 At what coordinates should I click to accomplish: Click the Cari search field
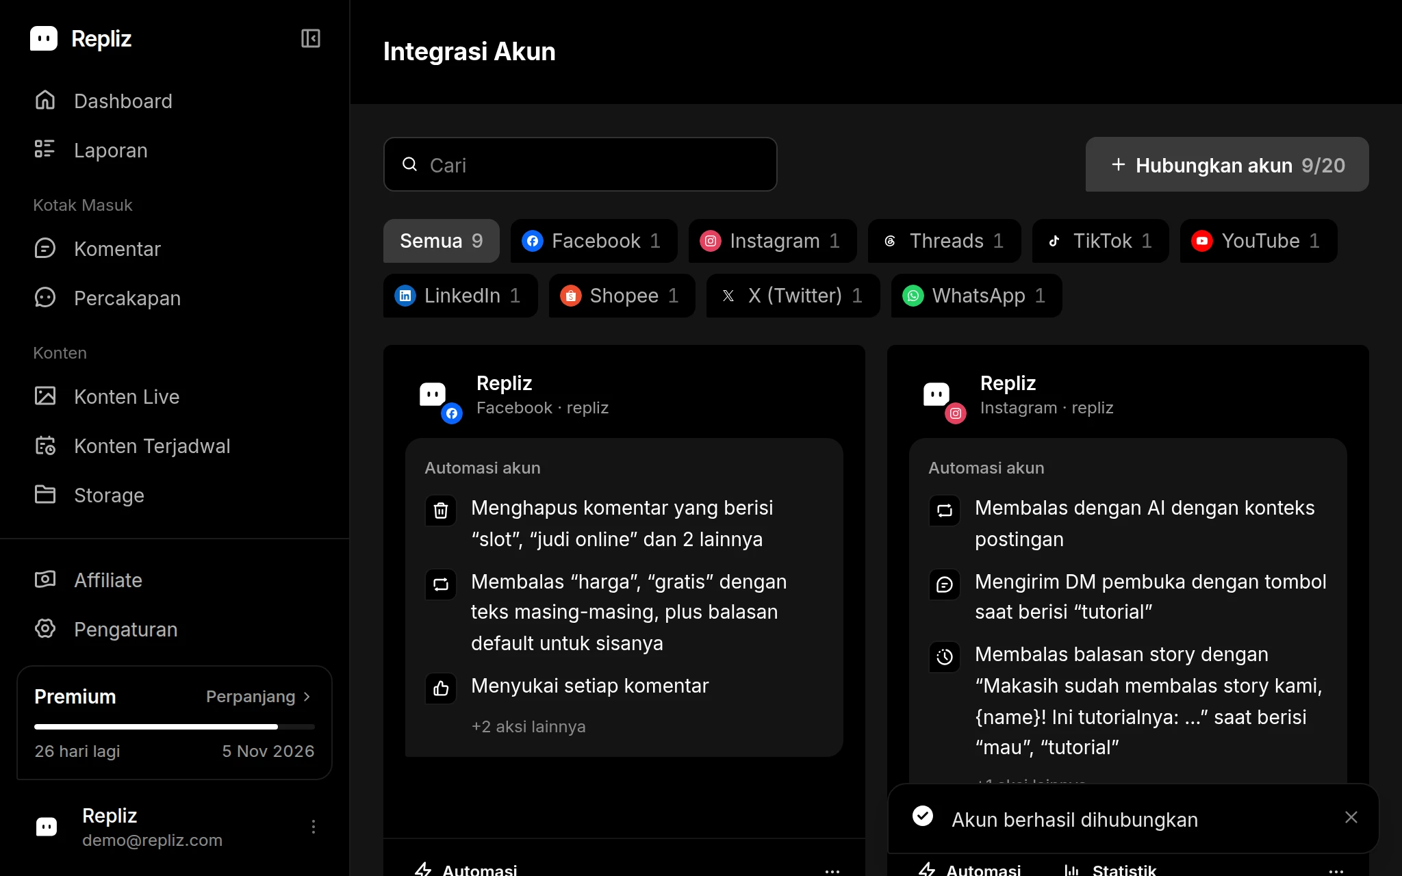[581, 164]
